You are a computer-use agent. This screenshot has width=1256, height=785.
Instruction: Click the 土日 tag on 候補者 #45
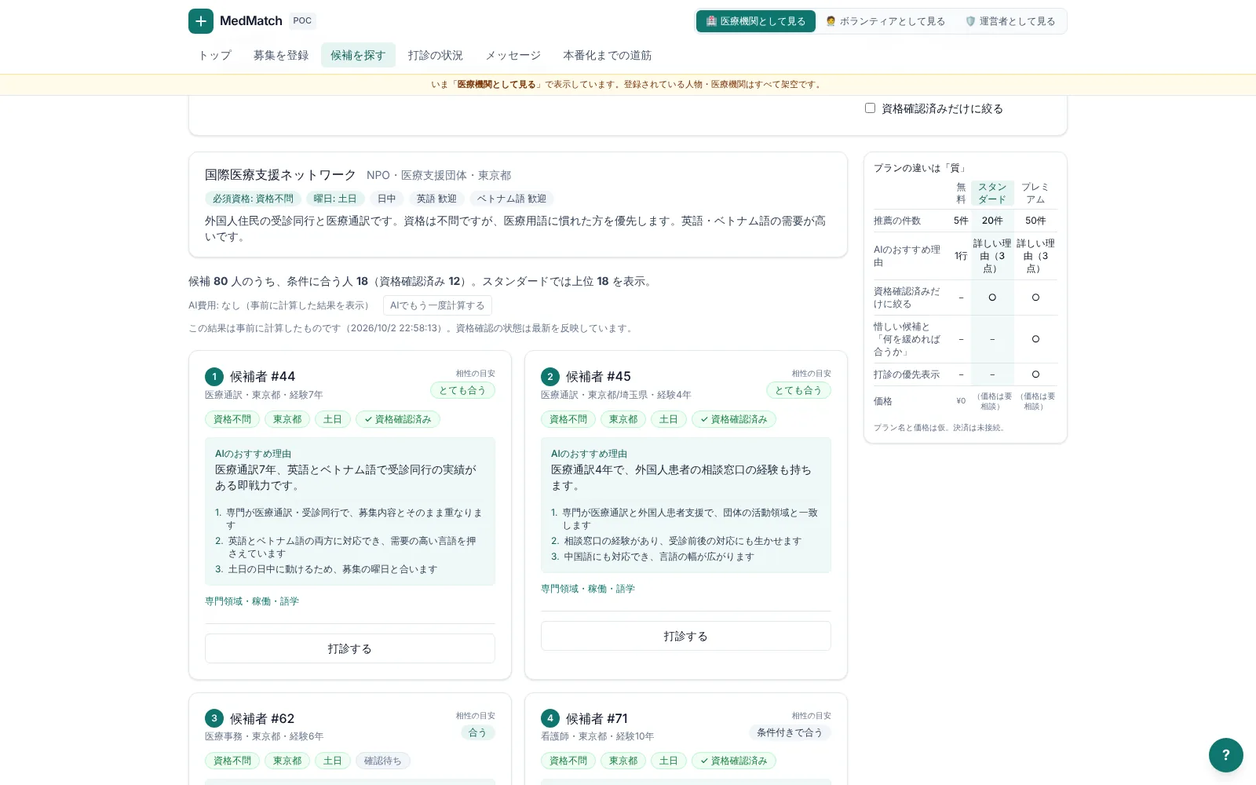coord(669,419)
